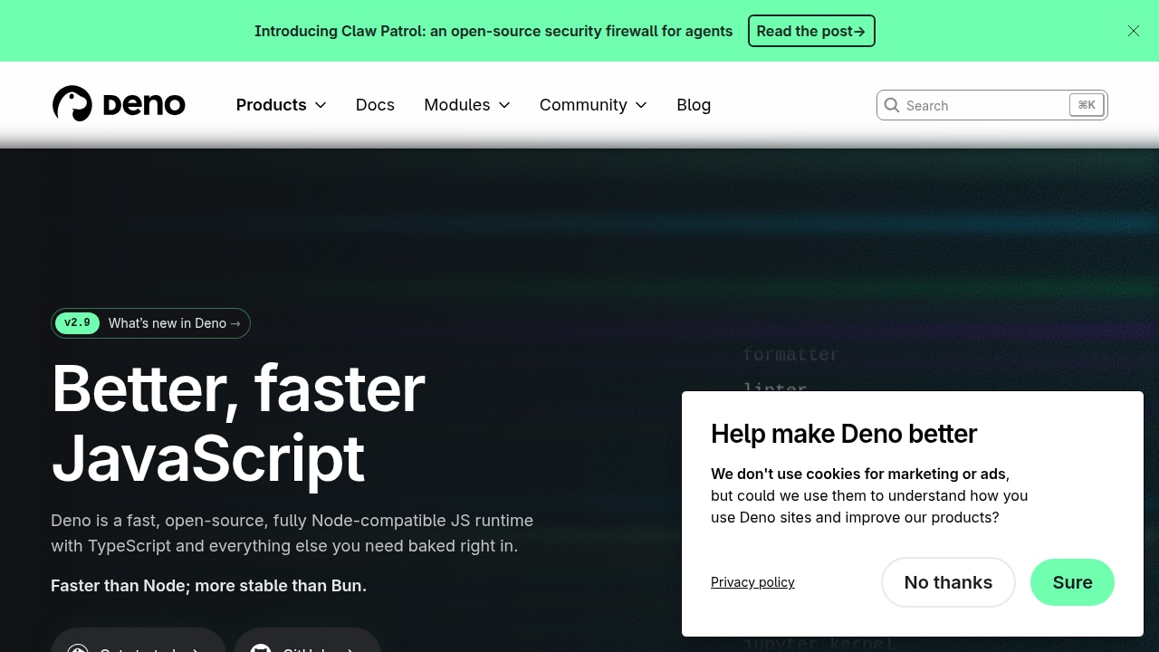Screen dimensions: 1159x652
Task: Open the Docs navigation item
Action: pyautogui.click(x=375, y=105)
